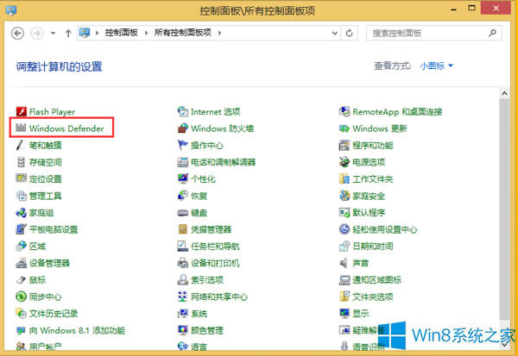
Task: Open 向 Windows 8.1 添加功能 link
Action: [77, 330]
